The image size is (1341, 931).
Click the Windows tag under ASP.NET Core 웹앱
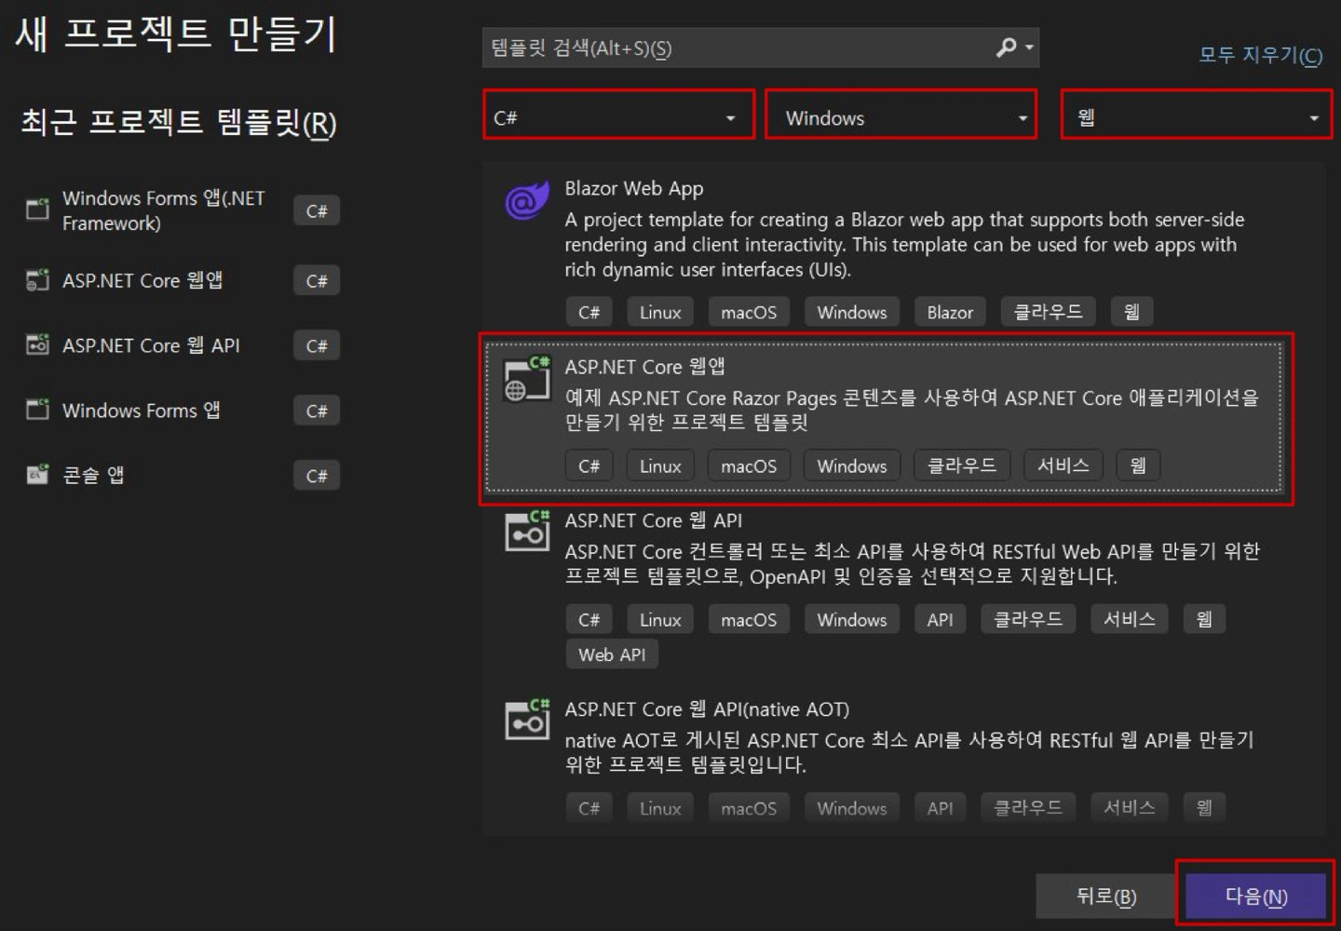coord(852,465)
